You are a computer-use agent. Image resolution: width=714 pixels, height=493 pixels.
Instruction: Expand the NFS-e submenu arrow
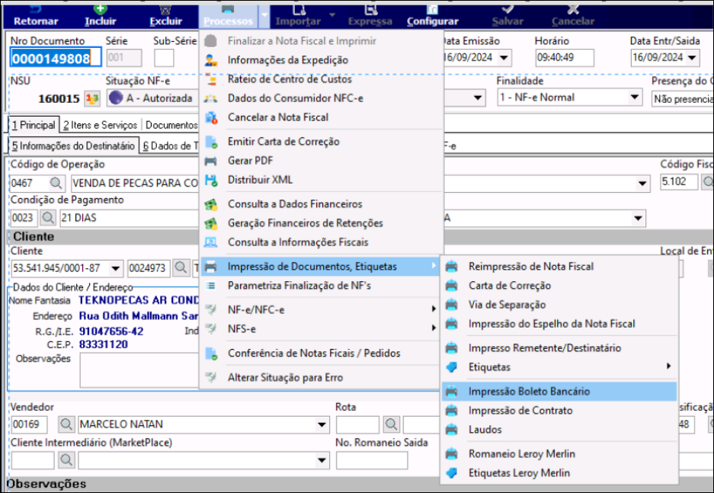(434, 328)
